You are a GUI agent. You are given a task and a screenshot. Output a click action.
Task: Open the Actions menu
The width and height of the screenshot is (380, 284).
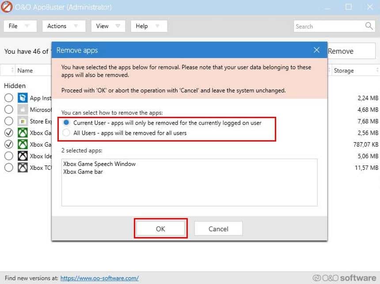point(64,26)
